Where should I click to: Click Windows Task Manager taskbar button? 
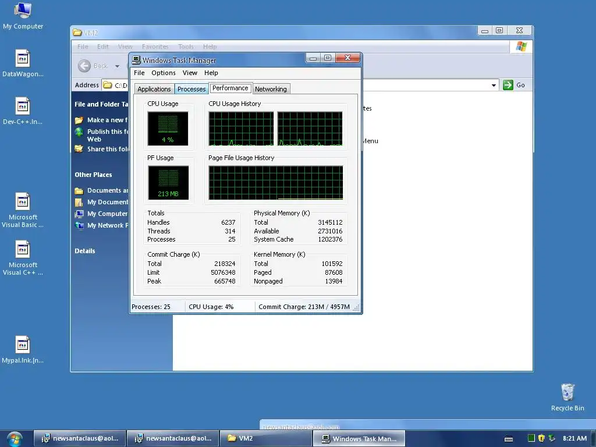[359, 438]
